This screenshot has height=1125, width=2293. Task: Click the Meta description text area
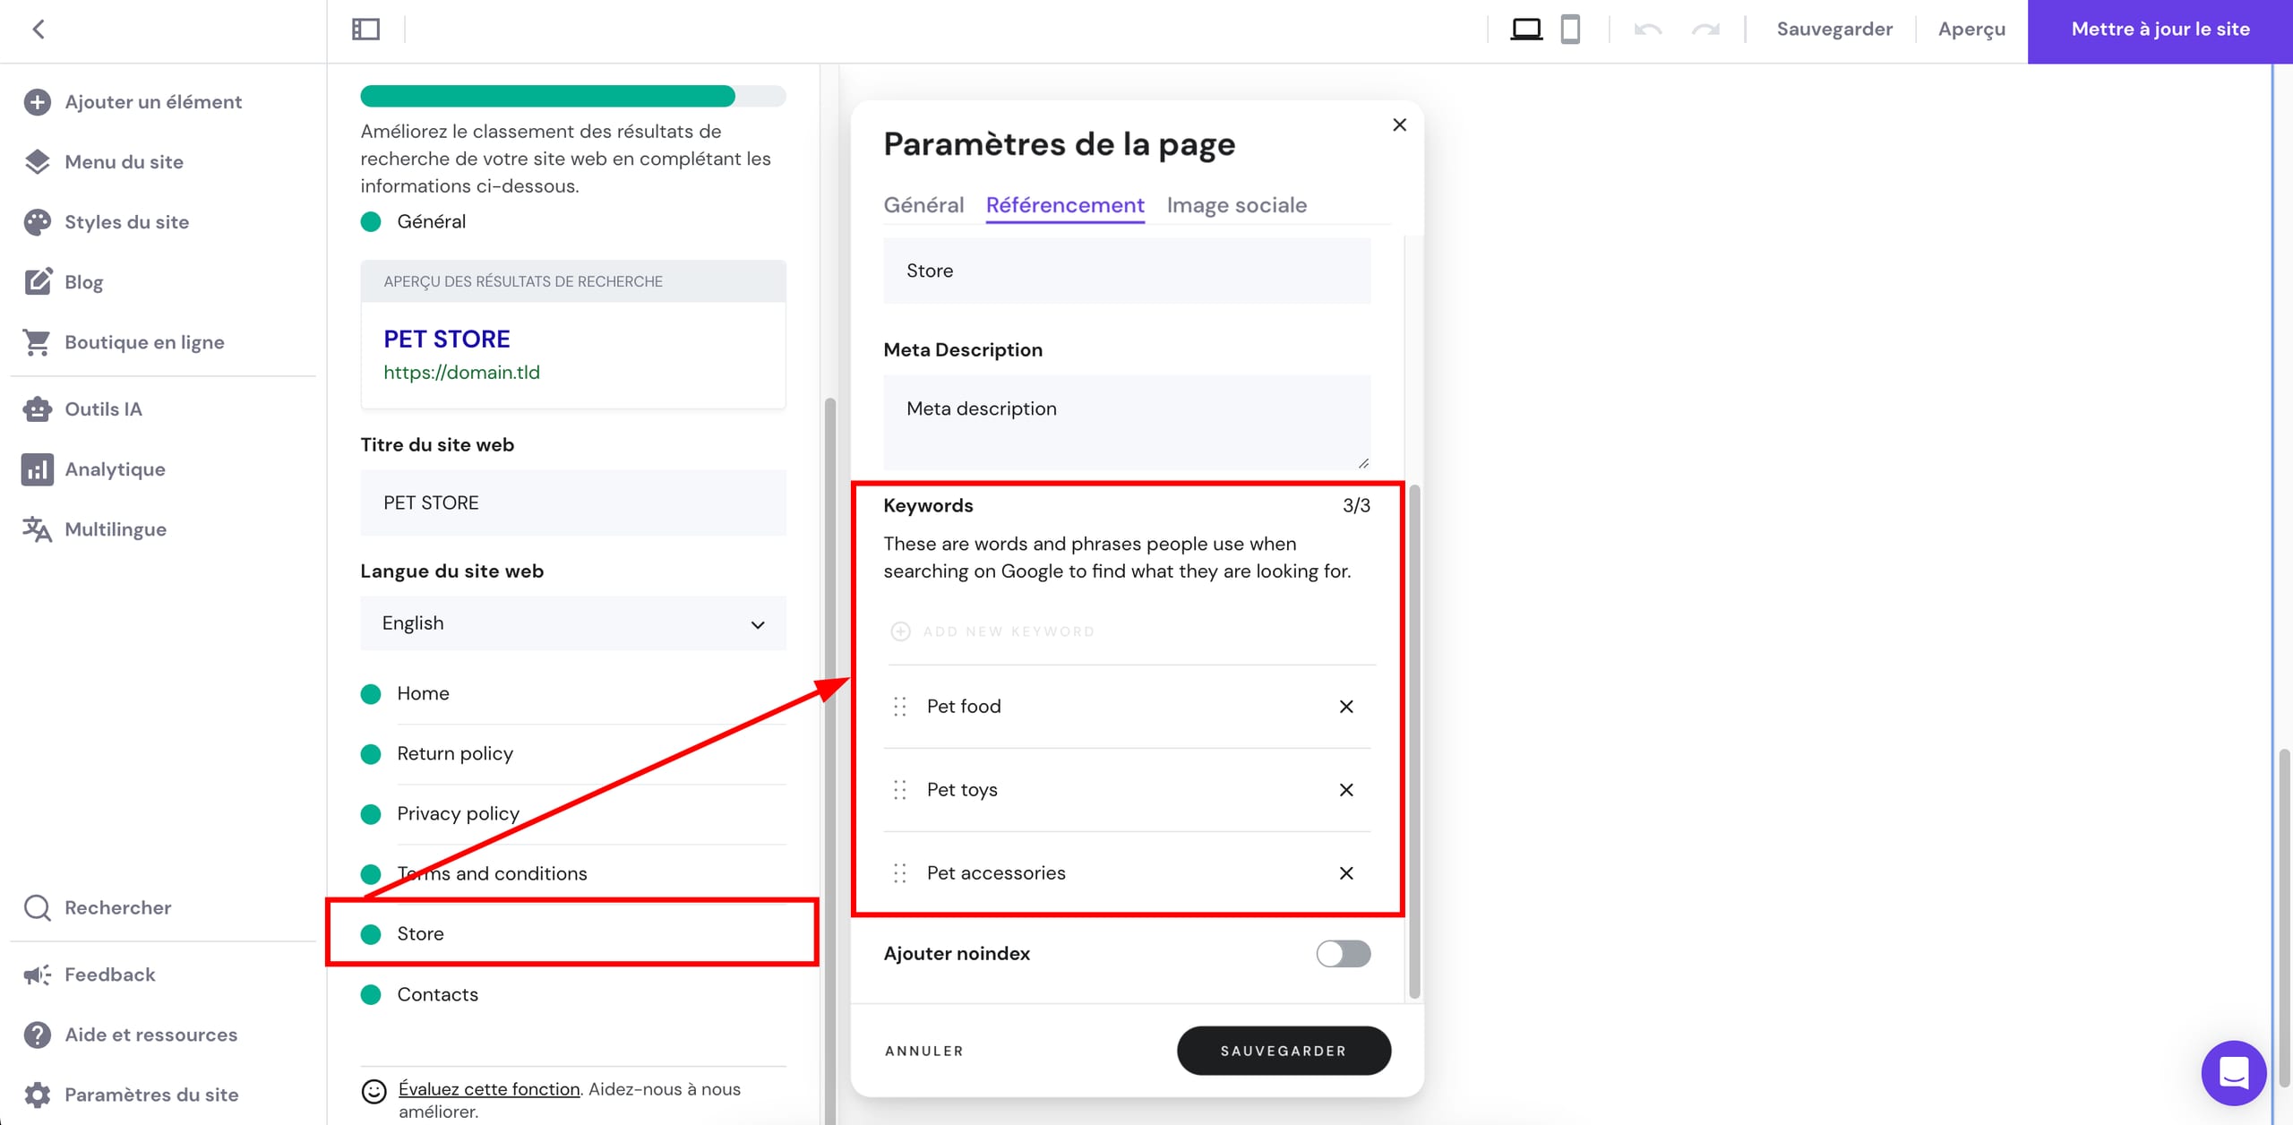click(1127, 421)
